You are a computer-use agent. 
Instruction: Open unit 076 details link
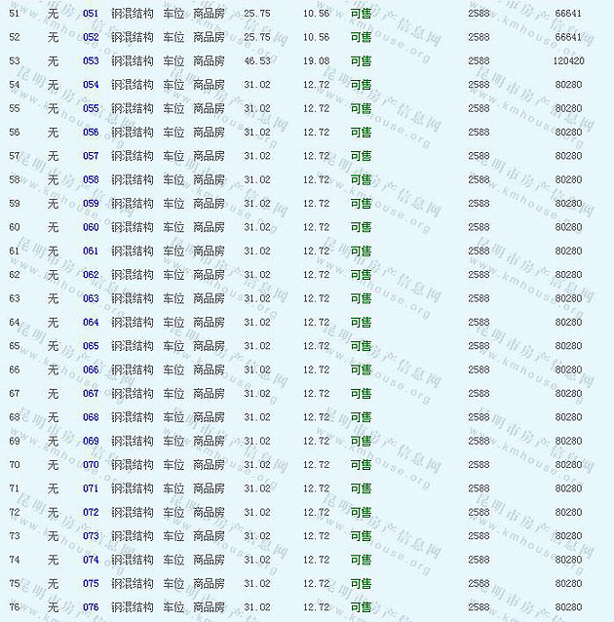(x=91, y=607)
